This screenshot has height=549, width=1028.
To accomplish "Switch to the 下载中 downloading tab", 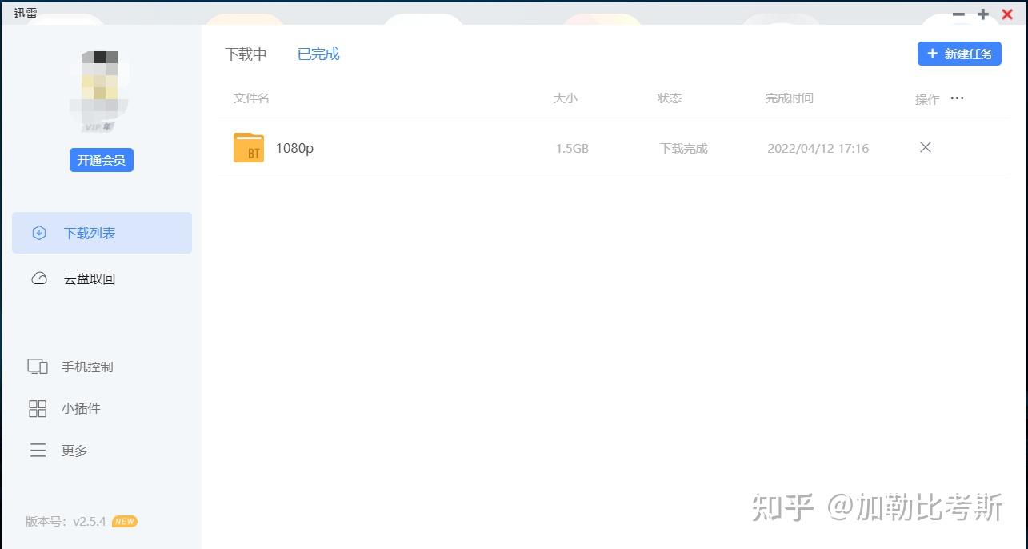I will [246, 54].
